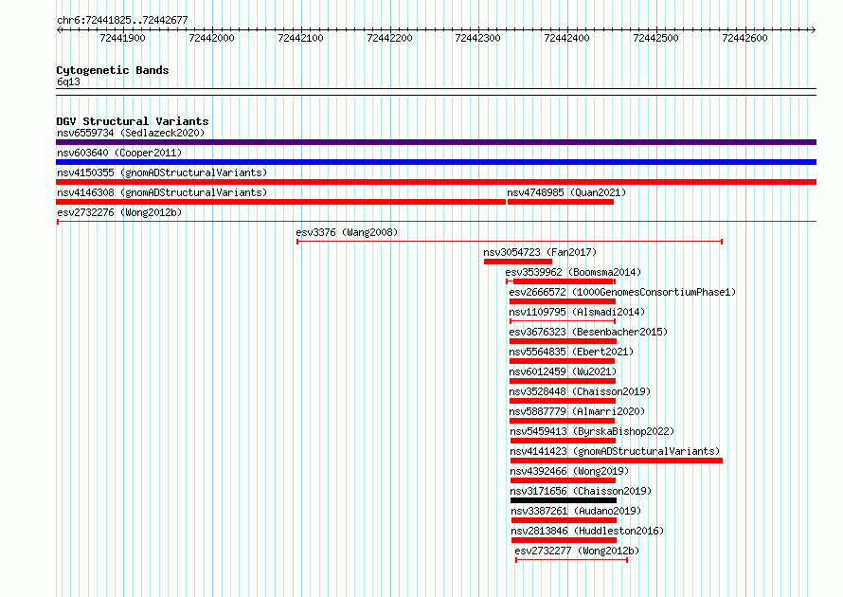Select the purple nsv6559734 variant bar
This screenshot has width=843, height=597.
pyautogui.click(x=436, y=142)
